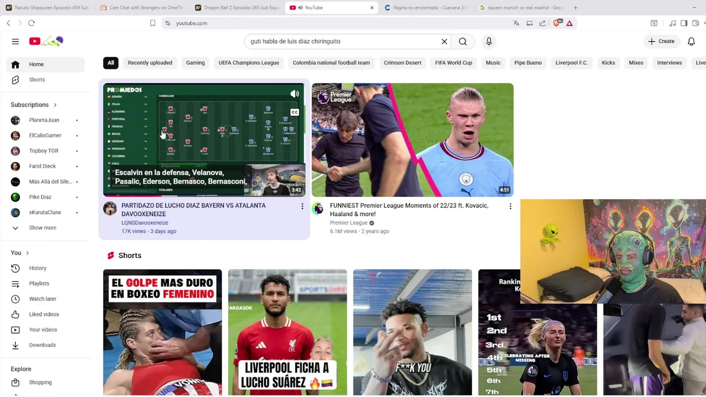Click the share icon in address bar
The width and height of the screenshot is (706, 397).
pyautogui.click(x=543, y=23)
